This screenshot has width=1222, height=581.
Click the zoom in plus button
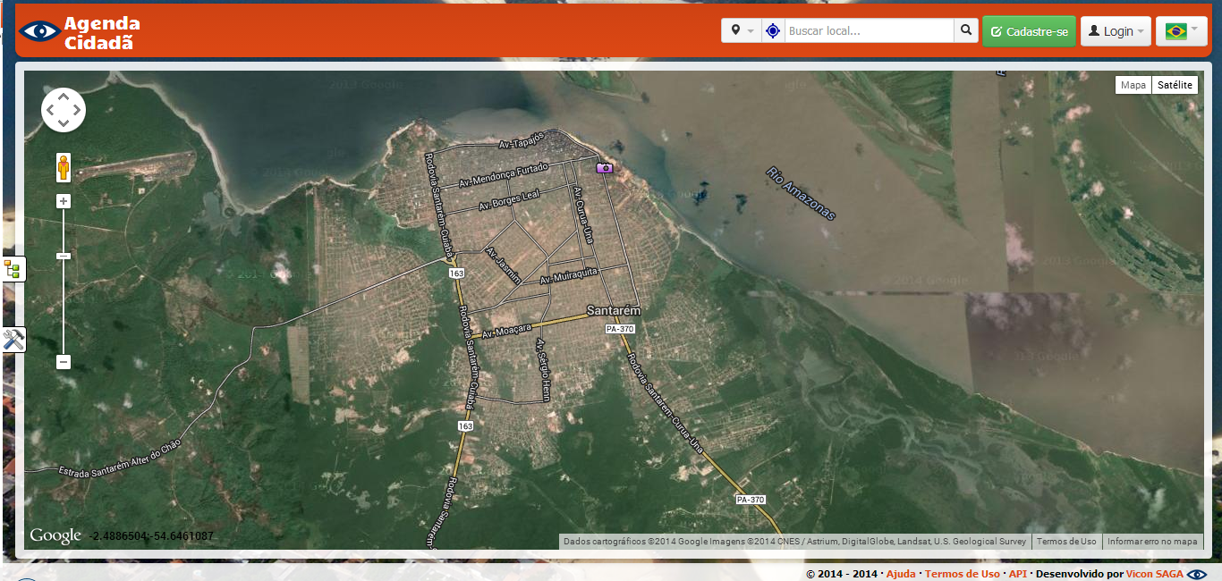pos(64,201)
